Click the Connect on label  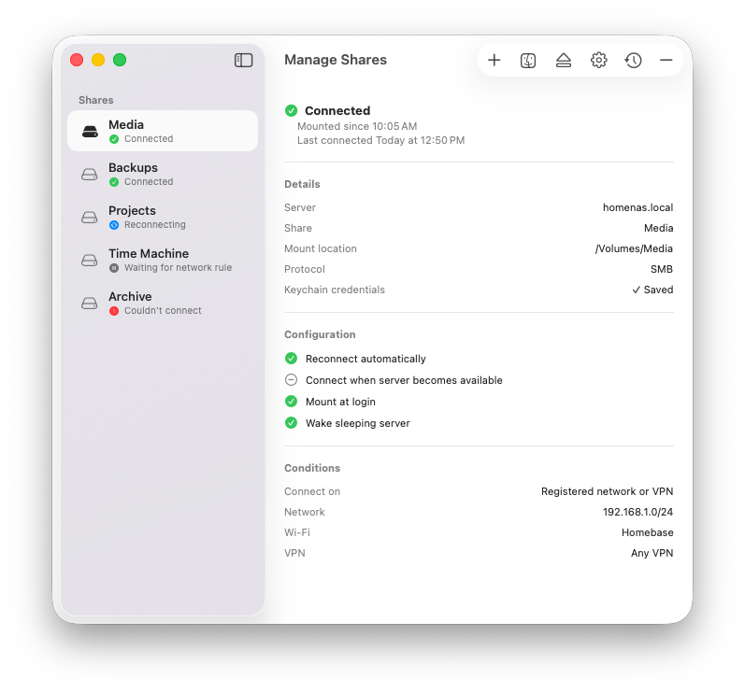[x=312, y=491]
